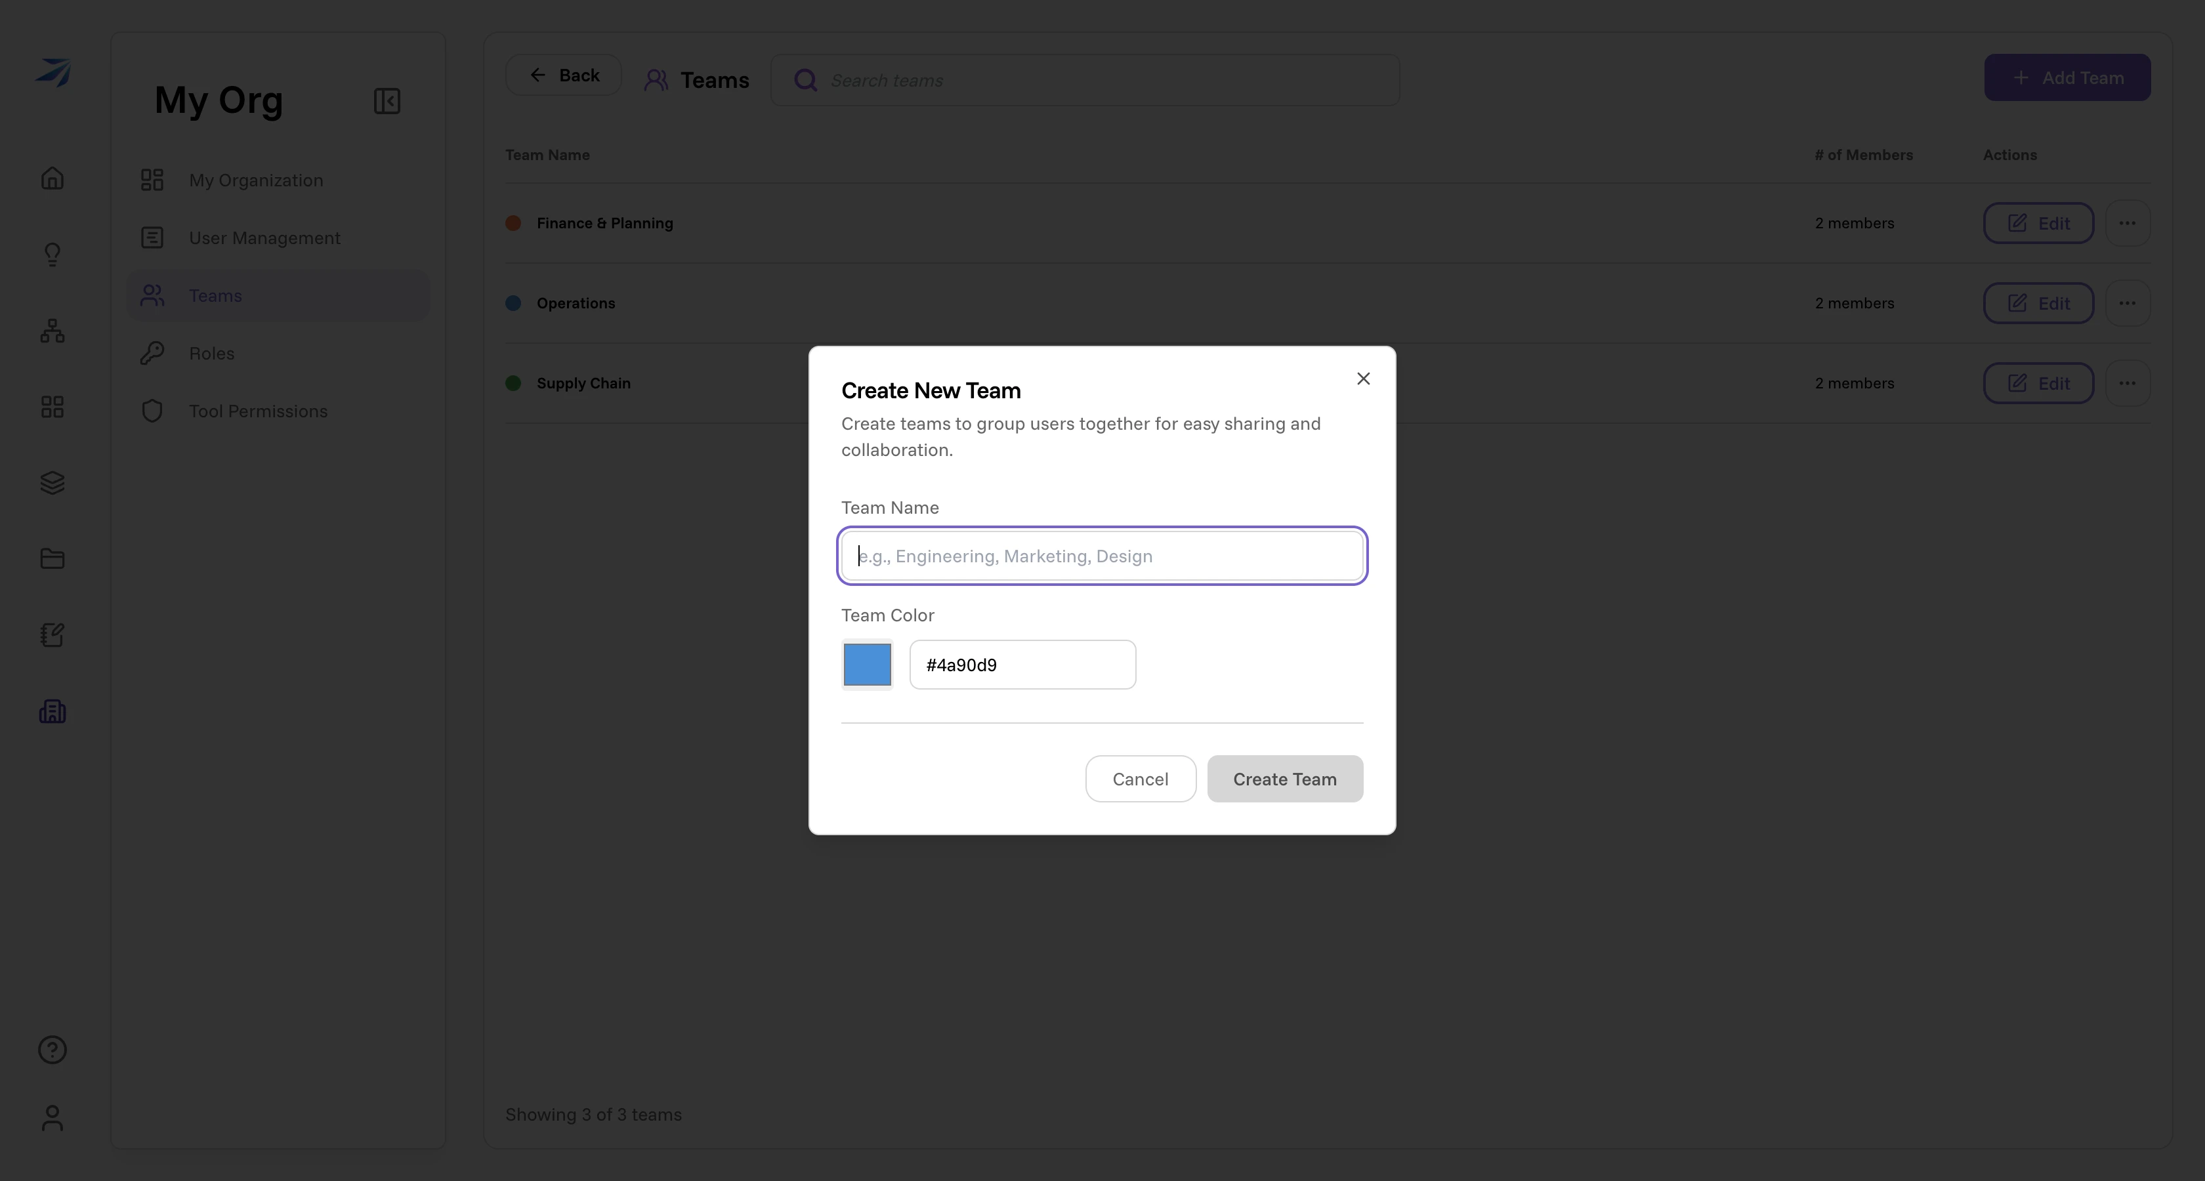The image size is (2205, 1181).
Task: Select Teams in the sidebar
Action: (x=278, y=295)
